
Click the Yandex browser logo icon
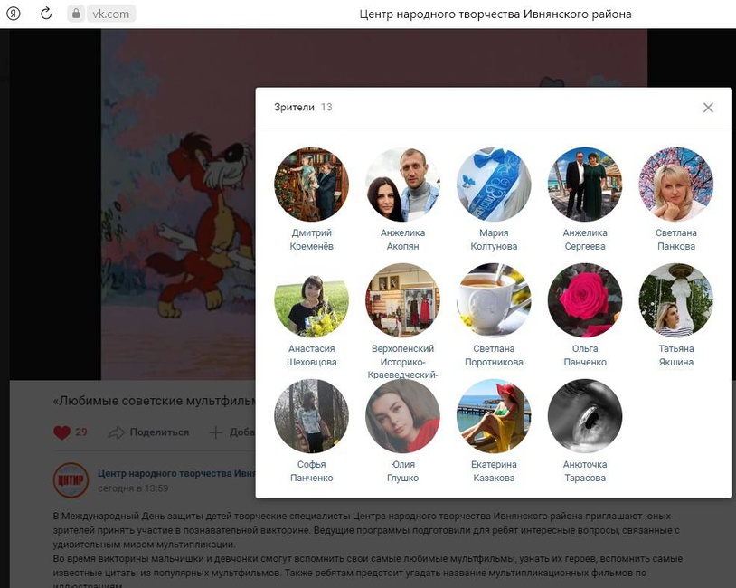[14, 14]
